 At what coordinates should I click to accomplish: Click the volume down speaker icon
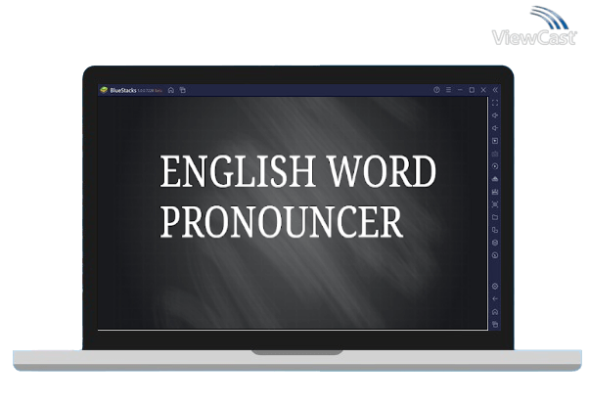(x=495, y=128)
